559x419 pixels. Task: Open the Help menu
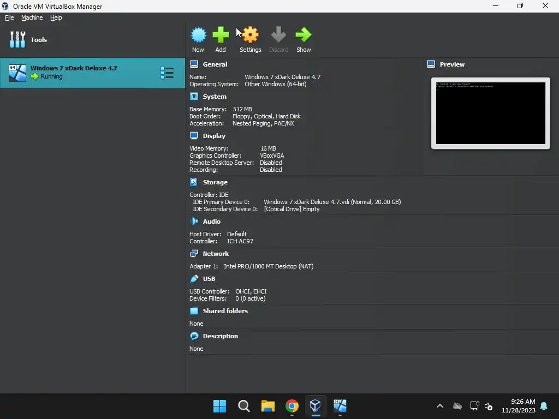(56, 17)
